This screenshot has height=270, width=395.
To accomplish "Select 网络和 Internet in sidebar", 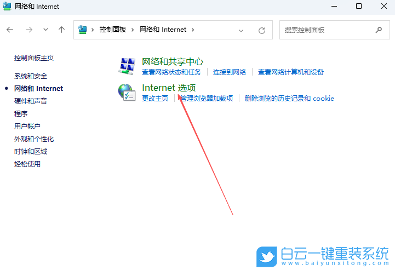I will tap(38, 88).
